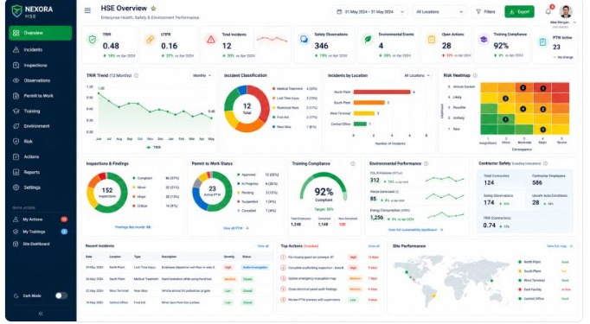Collapse the sidebar with the double-chevron icon
This screenshot has width=590, height=324.
click(41, 314)
